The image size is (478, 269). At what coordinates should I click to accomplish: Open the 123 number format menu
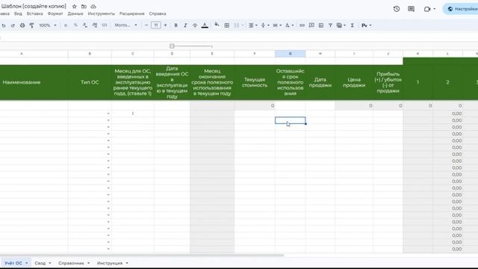pyautogui.click(x=105, y=25)
